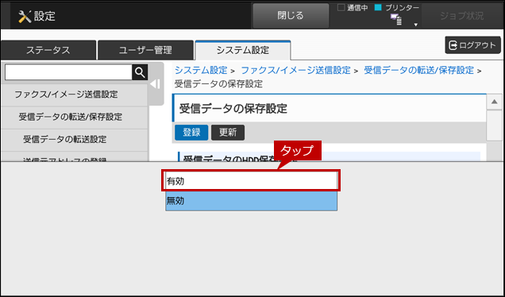Screen dimensions: 505x297
Task: Open the small dropdown arrow under プリンター
Action: (x=415, y=25)
